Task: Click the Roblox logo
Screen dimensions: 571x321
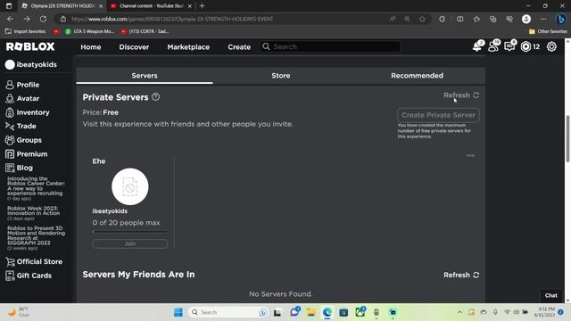Action: click(x=30, y=46)
